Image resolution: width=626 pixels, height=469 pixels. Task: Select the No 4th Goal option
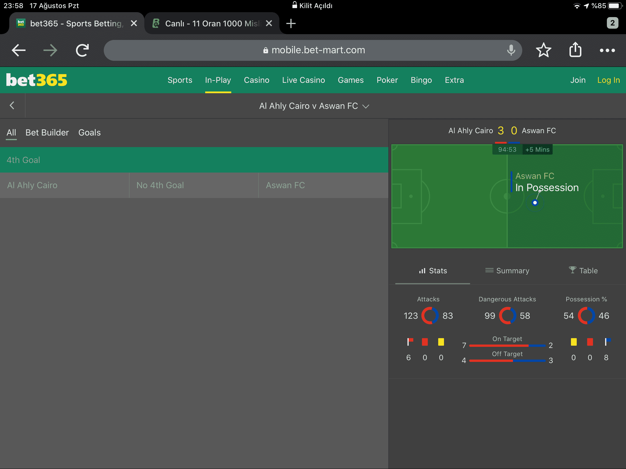194,185
